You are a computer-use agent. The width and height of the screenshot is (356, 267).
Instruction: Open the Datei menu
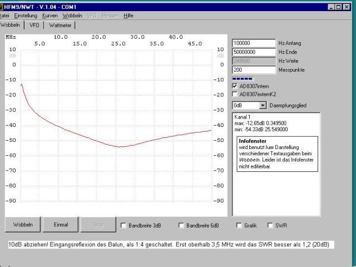[5, 16]
